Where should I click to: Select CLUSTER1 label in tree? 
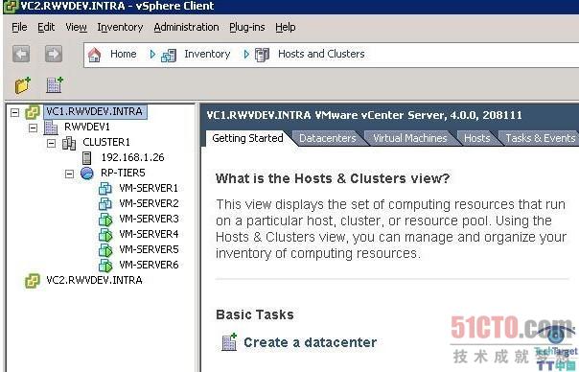106,143
